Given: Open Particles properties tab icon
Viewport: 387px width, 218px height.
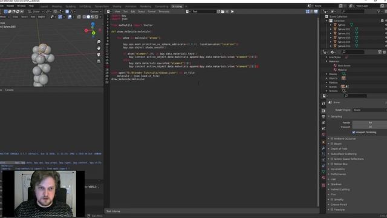Looking at the screenshot, I should [324, 154].
